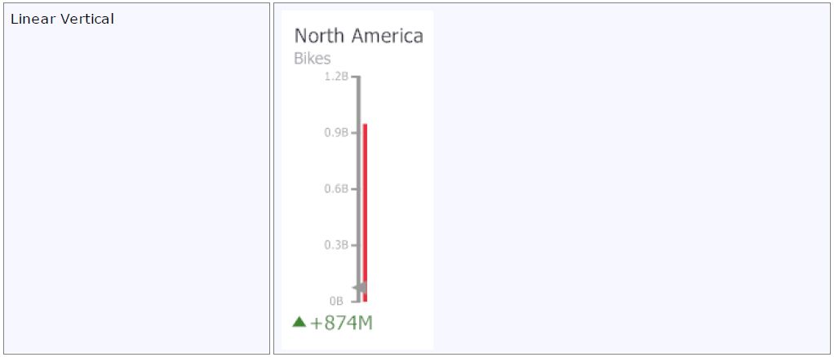Click the top end of the red bar
The width and height of the screenshot is (834, 357).
pyautogui.click(x=366, y=126)
